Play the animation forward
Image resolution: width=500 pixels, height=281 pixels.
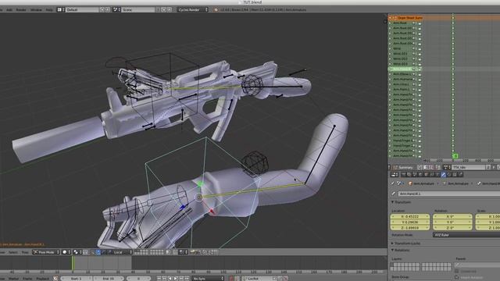click(x=176, y=279)
